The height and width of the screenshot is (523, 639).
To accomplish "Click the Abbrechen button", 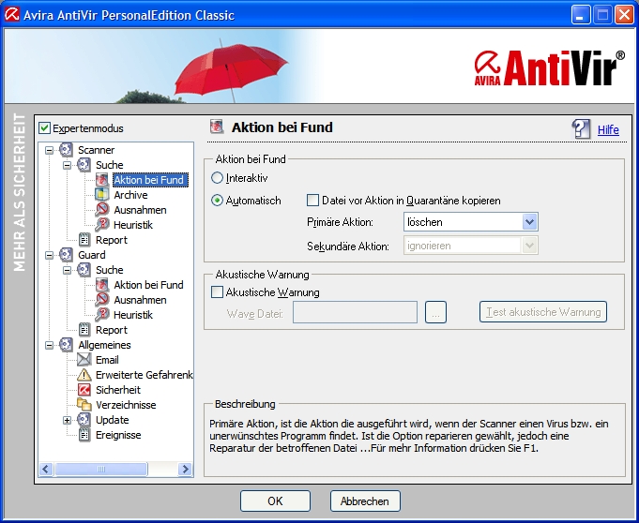I will 365,501.
